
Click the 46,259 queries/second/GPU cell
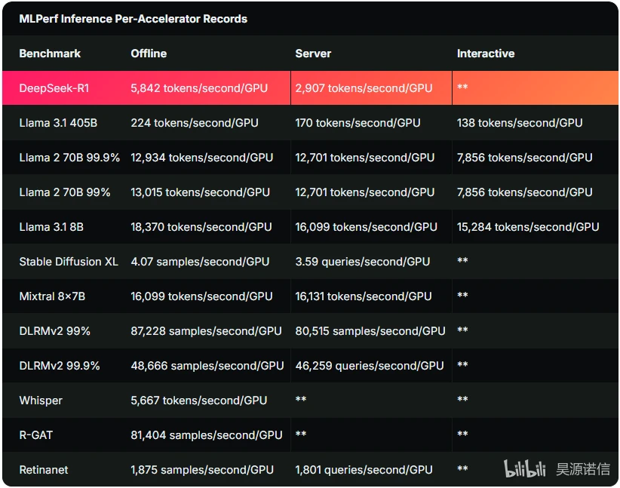370,366
